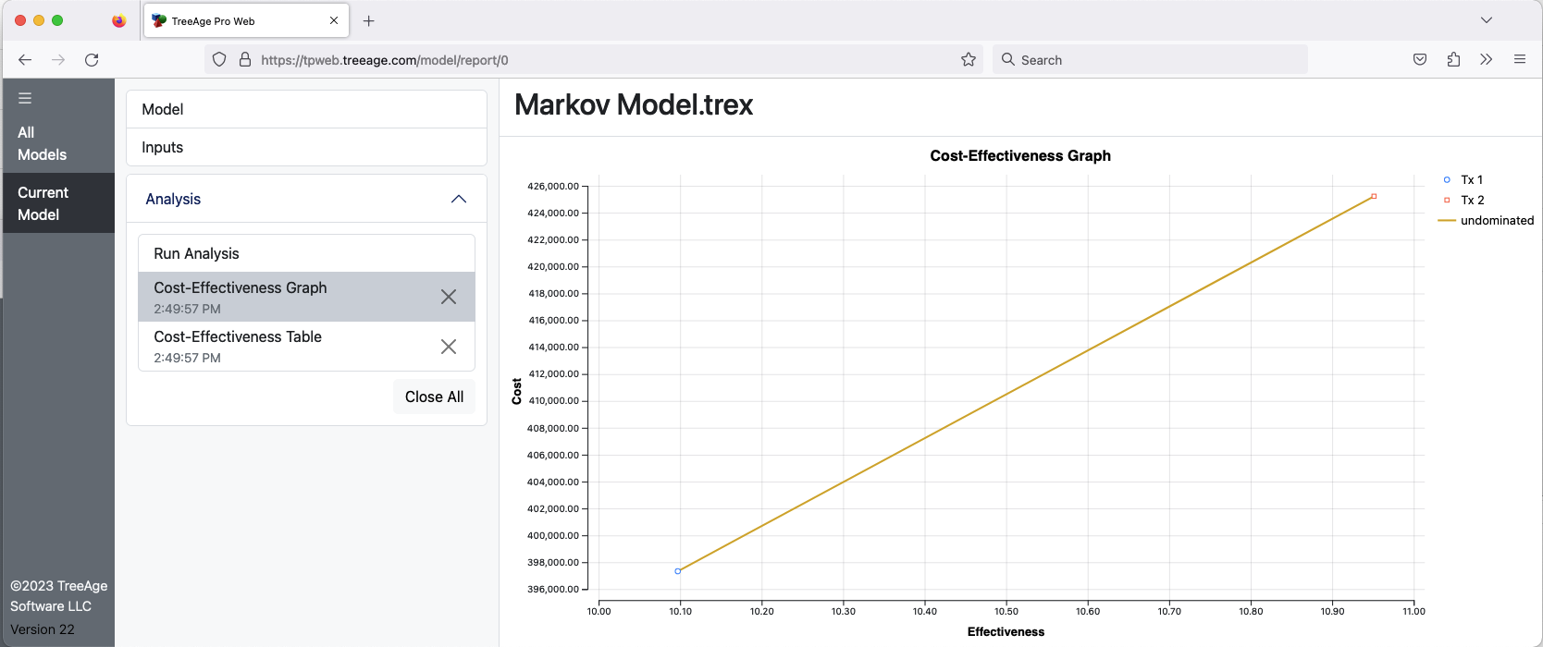The width and height of the screenshot is (1543, 647).
Task: Open the list all tabs dropdown
Action: click(x=1487, y=20)
